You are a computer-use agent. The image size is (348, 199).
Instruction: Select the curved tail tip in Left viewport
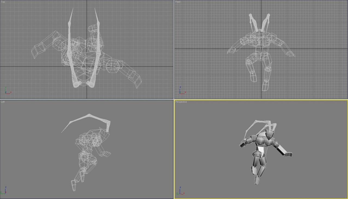pos(63,132)
